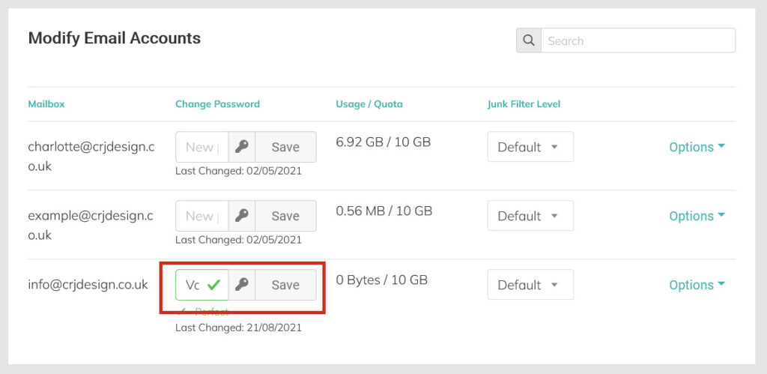Screen dimensions: 767x374
Task: Click the filled password field for info mailbox
Action: coord(202,285)
